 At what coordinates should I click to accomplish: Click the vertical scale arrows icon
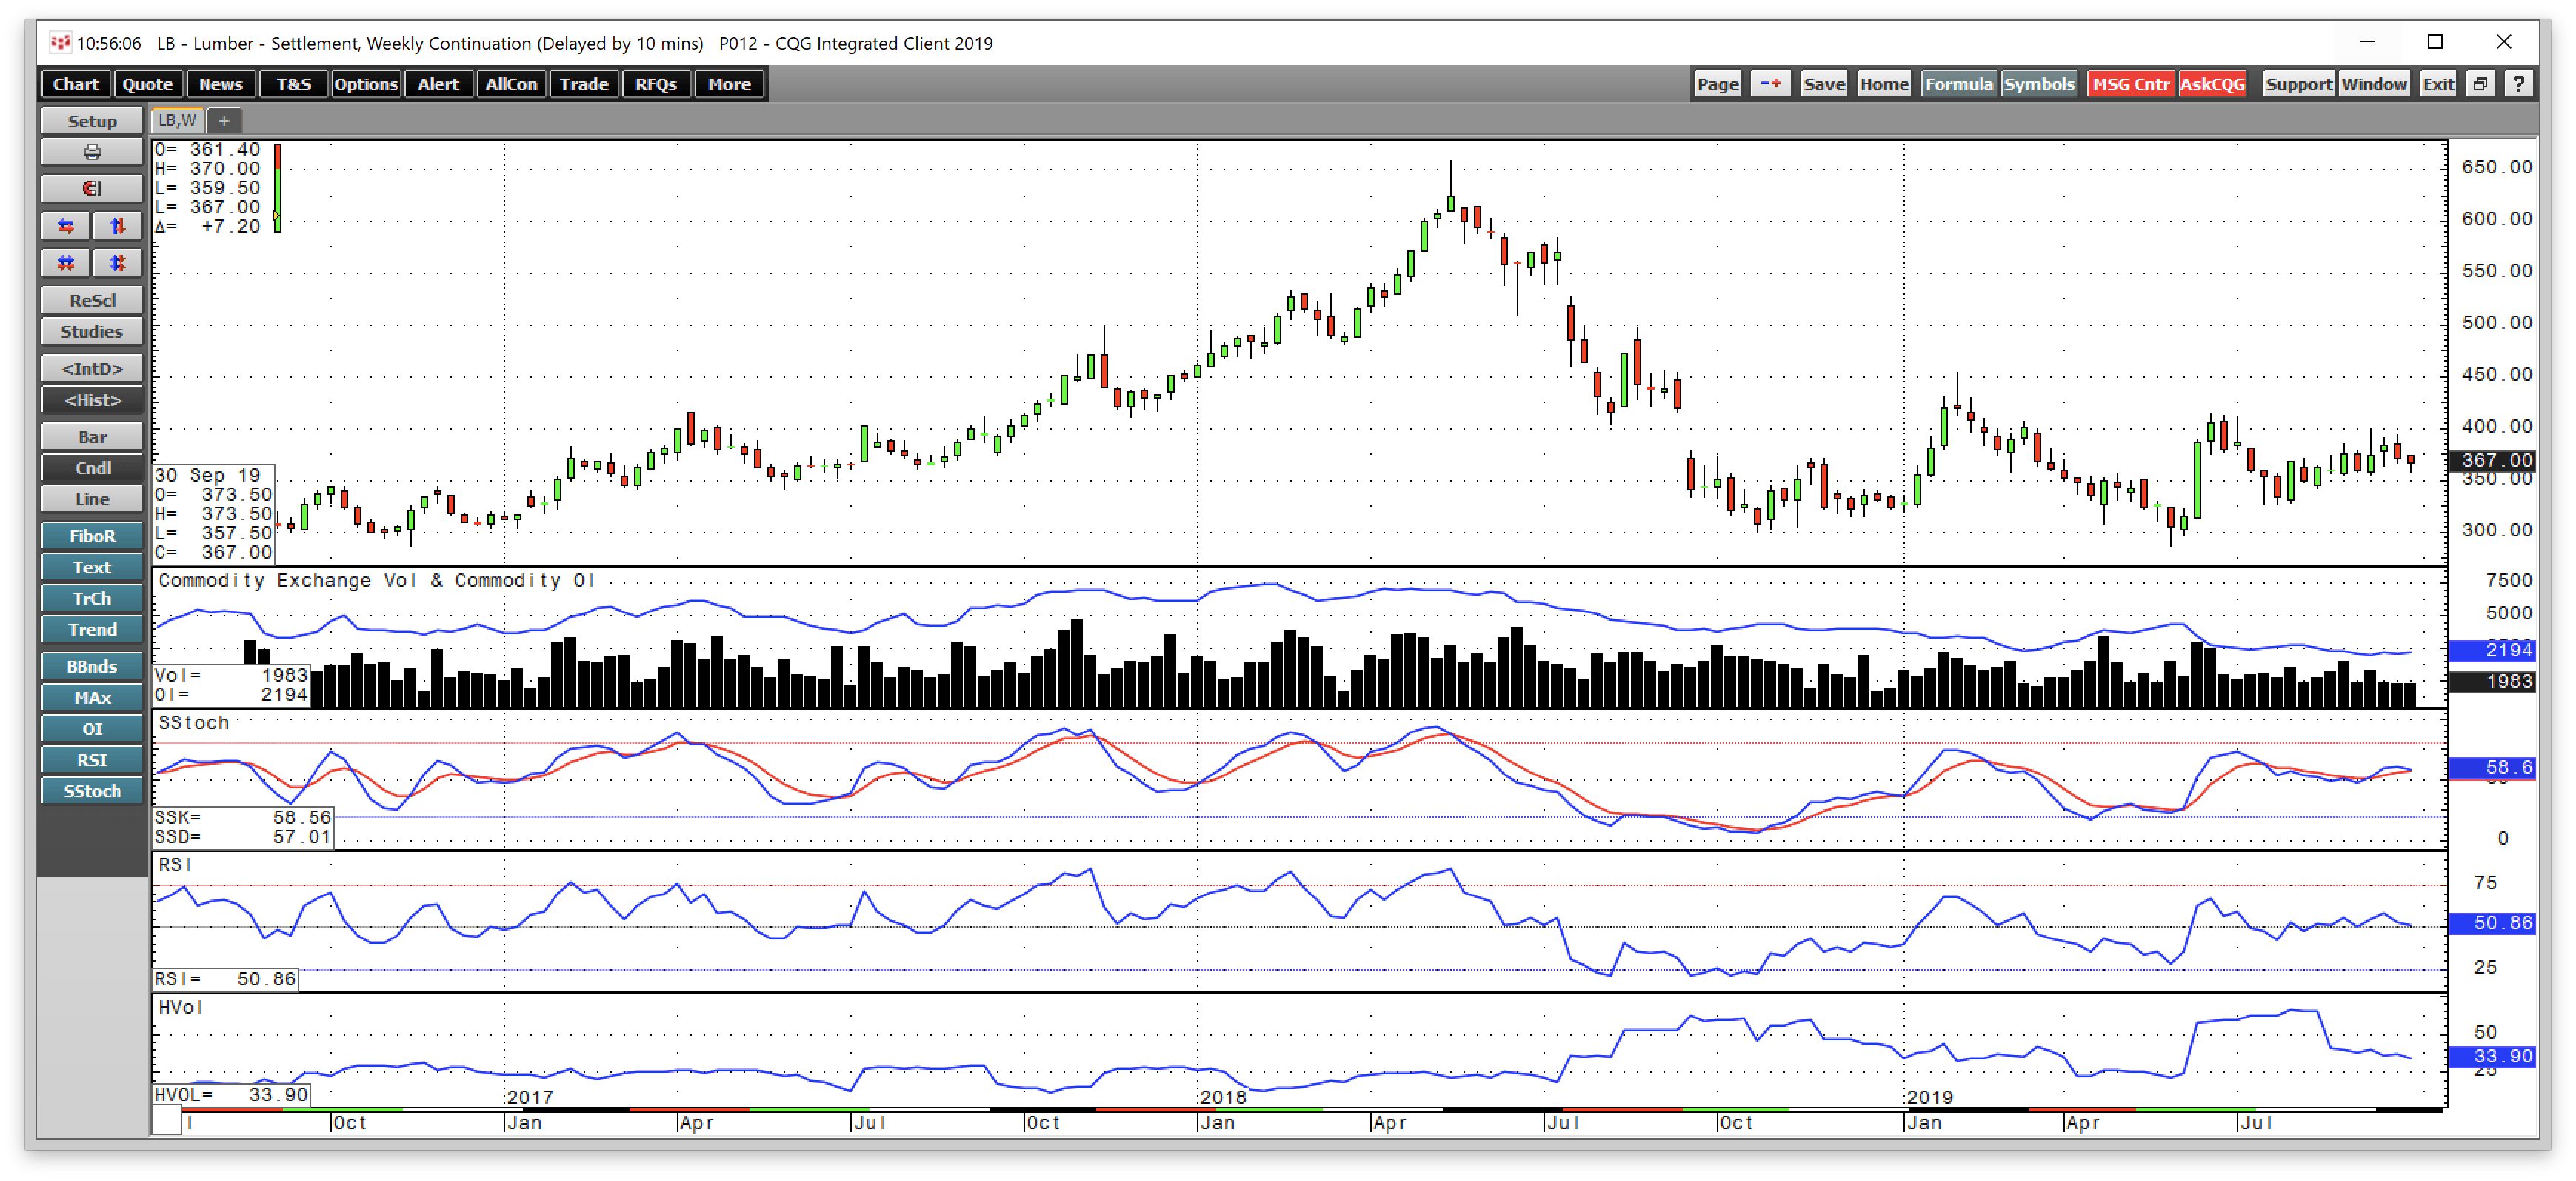pyautogui.click(x=117, y=226)
